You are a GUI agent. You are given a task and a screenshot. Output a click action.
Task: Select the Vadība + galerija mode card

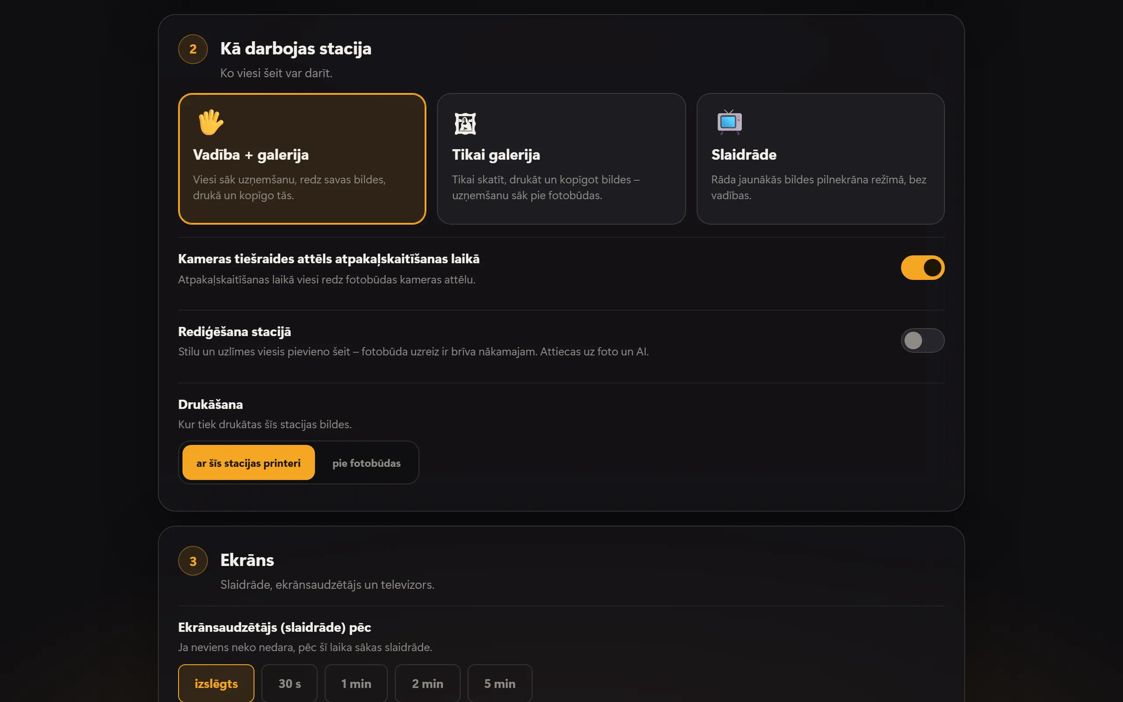coord(302,159)
